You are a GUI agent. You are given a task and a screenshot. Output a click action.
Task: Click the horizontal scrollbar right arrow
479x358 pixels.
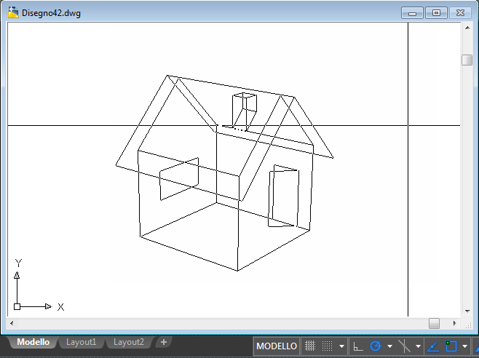click(x=454, y=323)
